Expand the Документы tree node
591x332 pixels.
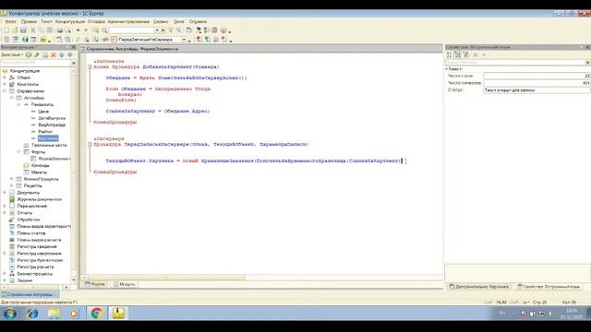(5, 193)
